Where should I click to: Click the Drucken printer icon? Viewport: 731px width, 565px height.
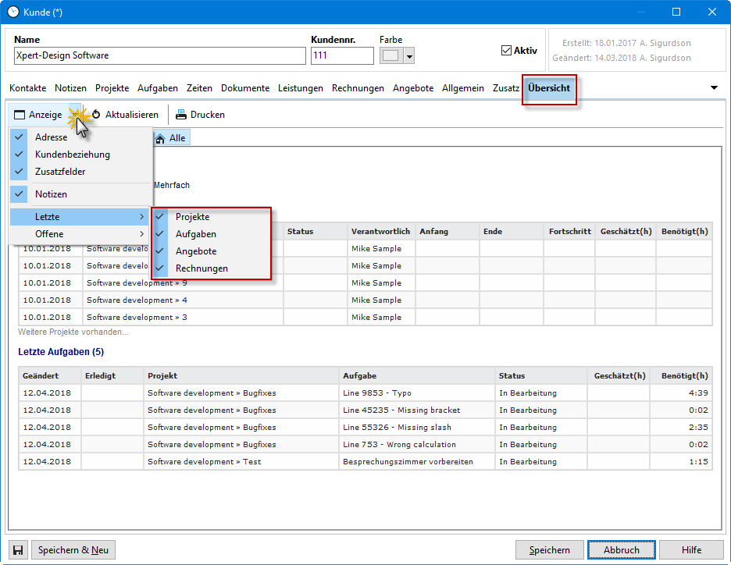coord(181,115)
